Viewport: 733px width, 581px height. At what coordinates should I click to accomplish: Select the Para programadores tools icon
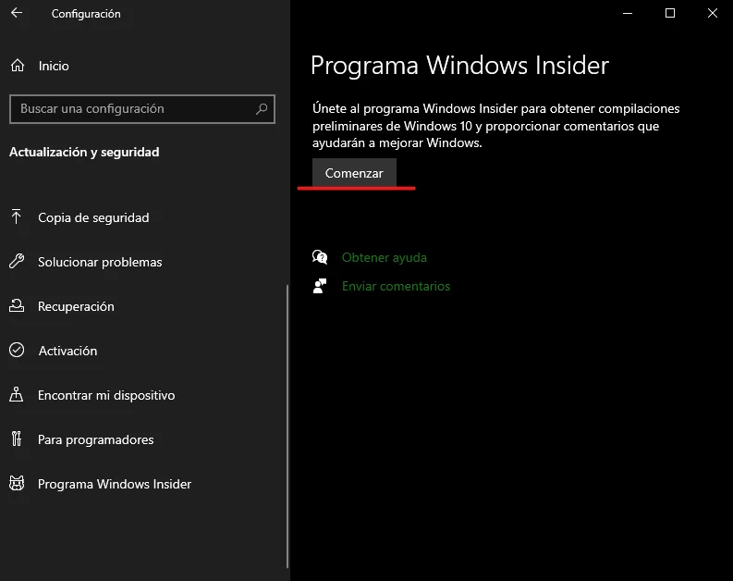[x=17, y=439]
